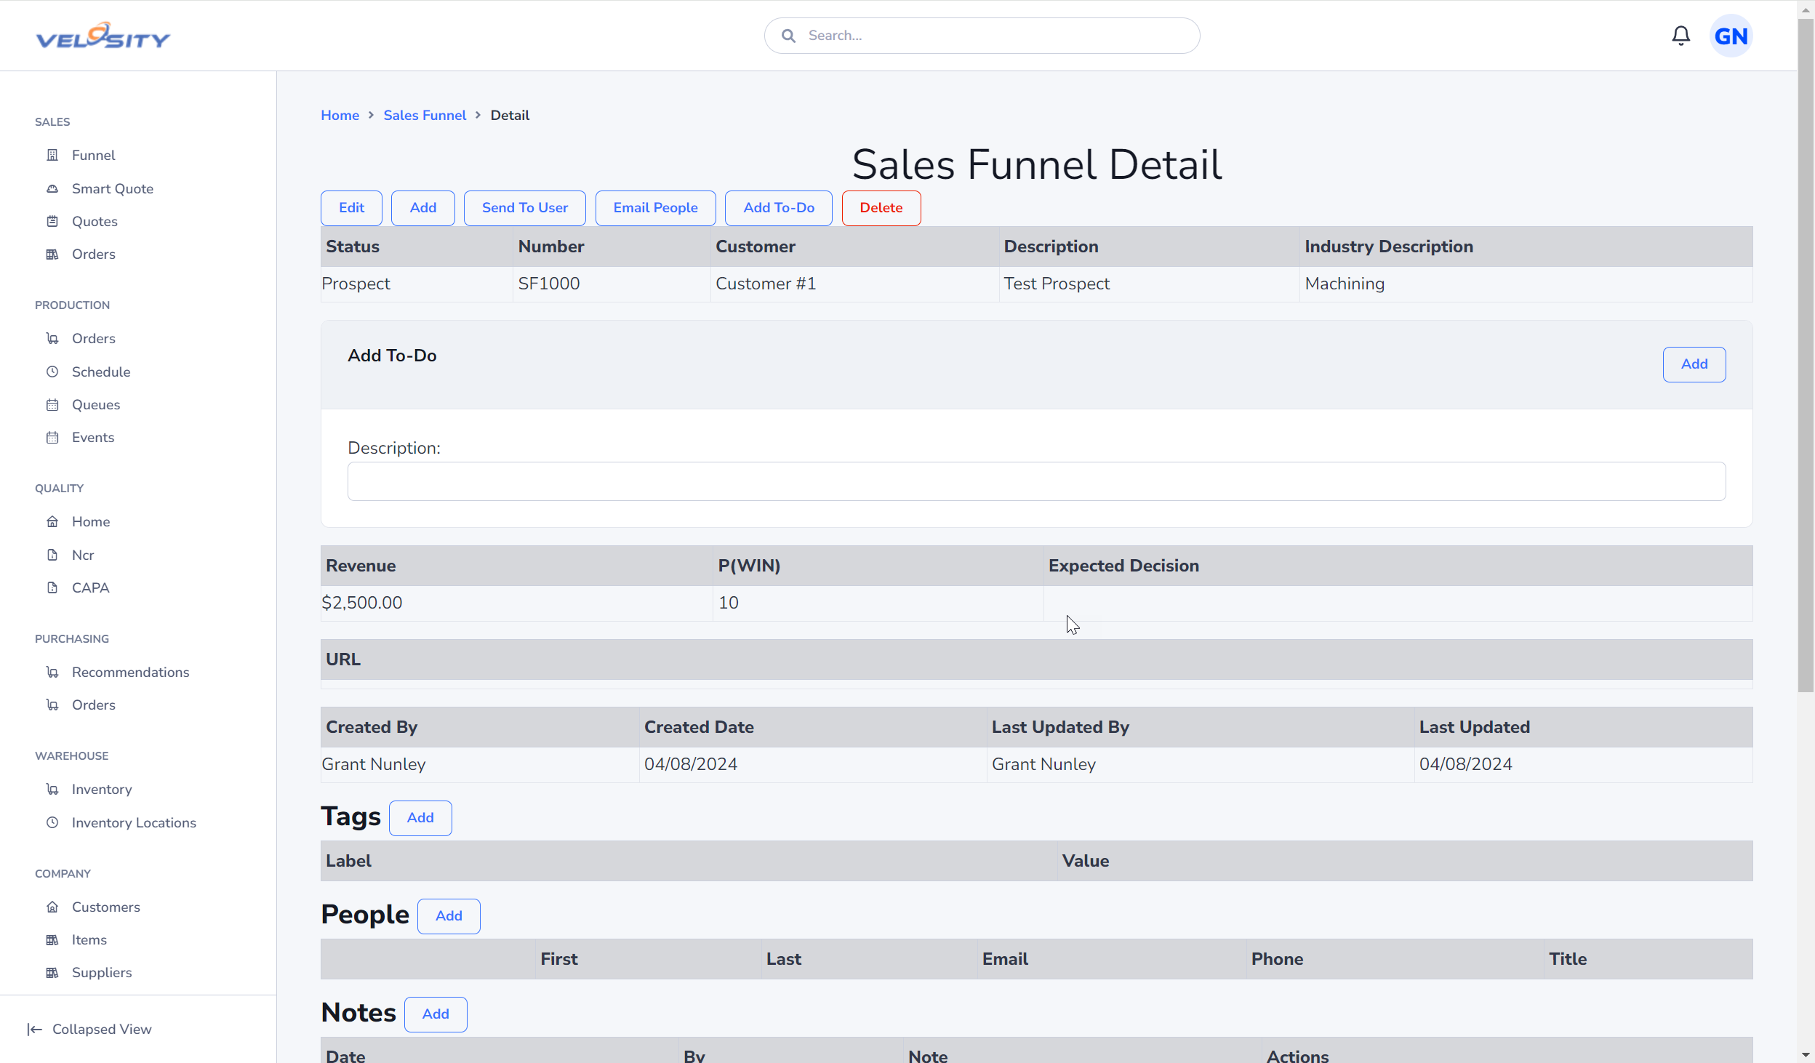
Task: Click the Quotes sidebar icon
Action: click(52, 221)
